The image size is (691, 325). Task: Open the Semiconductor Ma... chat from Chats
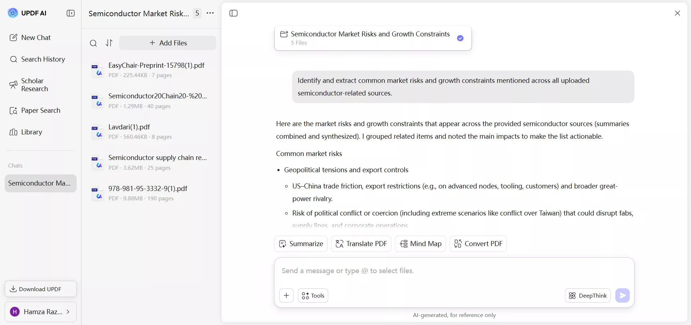click(x=40, y=183)
